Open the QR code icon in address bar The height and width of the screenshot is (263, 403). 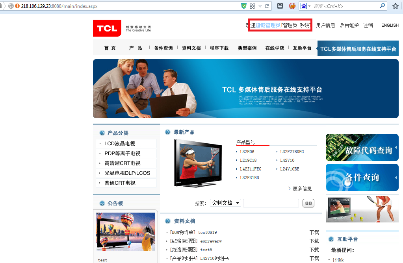coord(253,6)
